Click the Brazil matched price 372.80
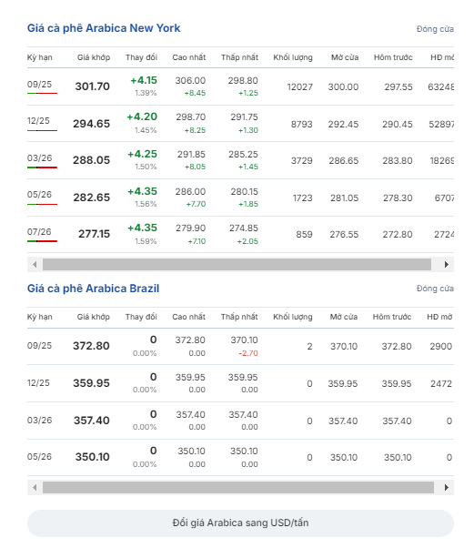Screen dimensions: 474x548 (x=91, y=346)
